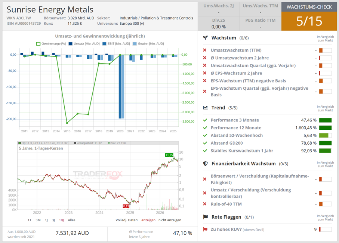Select the 1T chart timeframe

[30, 220]
